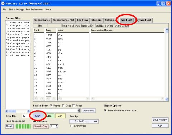Image resolution: width=172 pixels, height=135 pixels.
Task: Click the Search Only button
Action: click(41, 126)
